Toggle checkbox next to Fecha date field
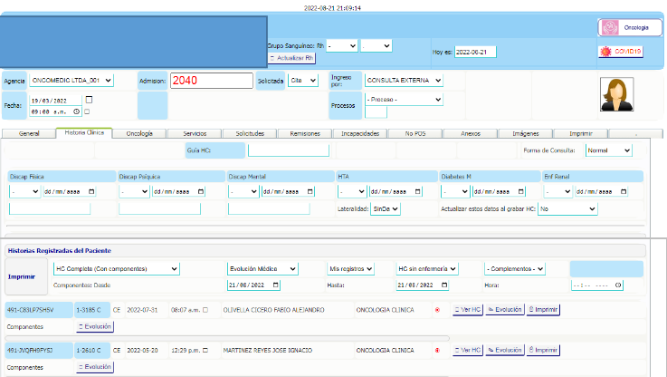Screen dimensions: 667x377 [x=88, y=99]
